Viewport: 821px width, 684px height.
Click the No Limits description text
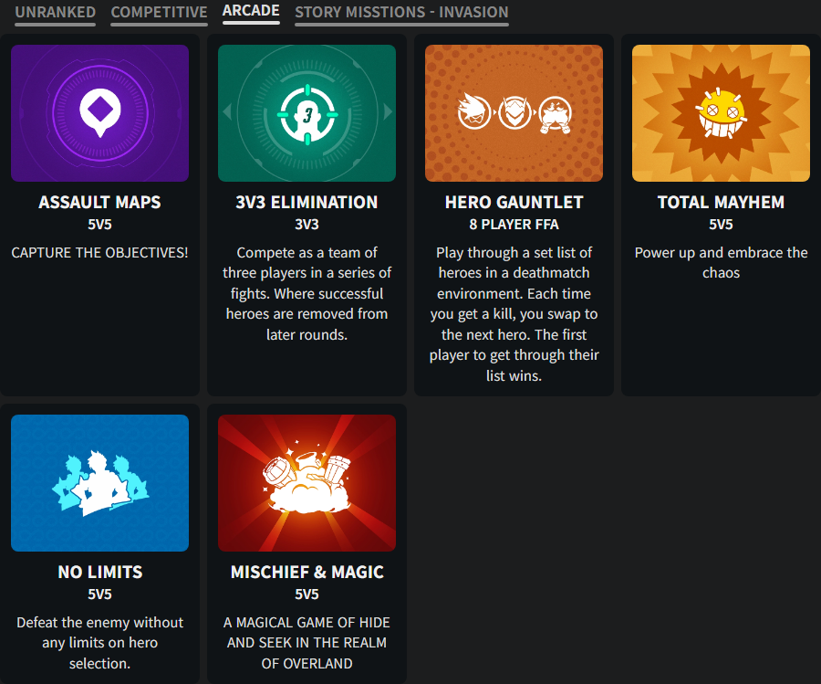pos(100,643)
